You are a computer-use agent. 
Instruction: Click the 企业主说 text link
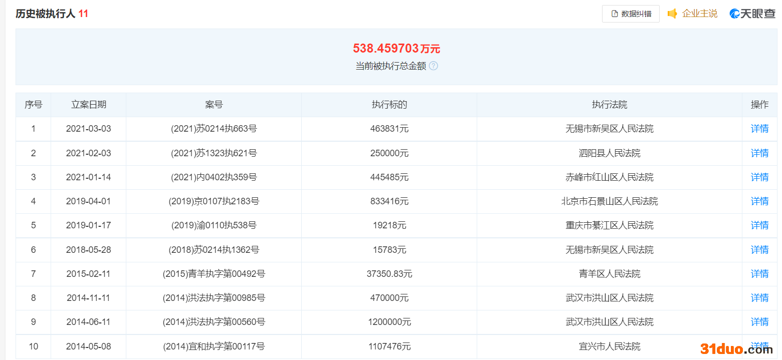[x=699, y=14]
